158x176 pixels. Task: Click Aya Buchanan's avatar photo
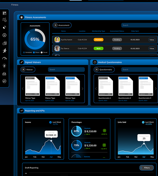tap(57, 39)
